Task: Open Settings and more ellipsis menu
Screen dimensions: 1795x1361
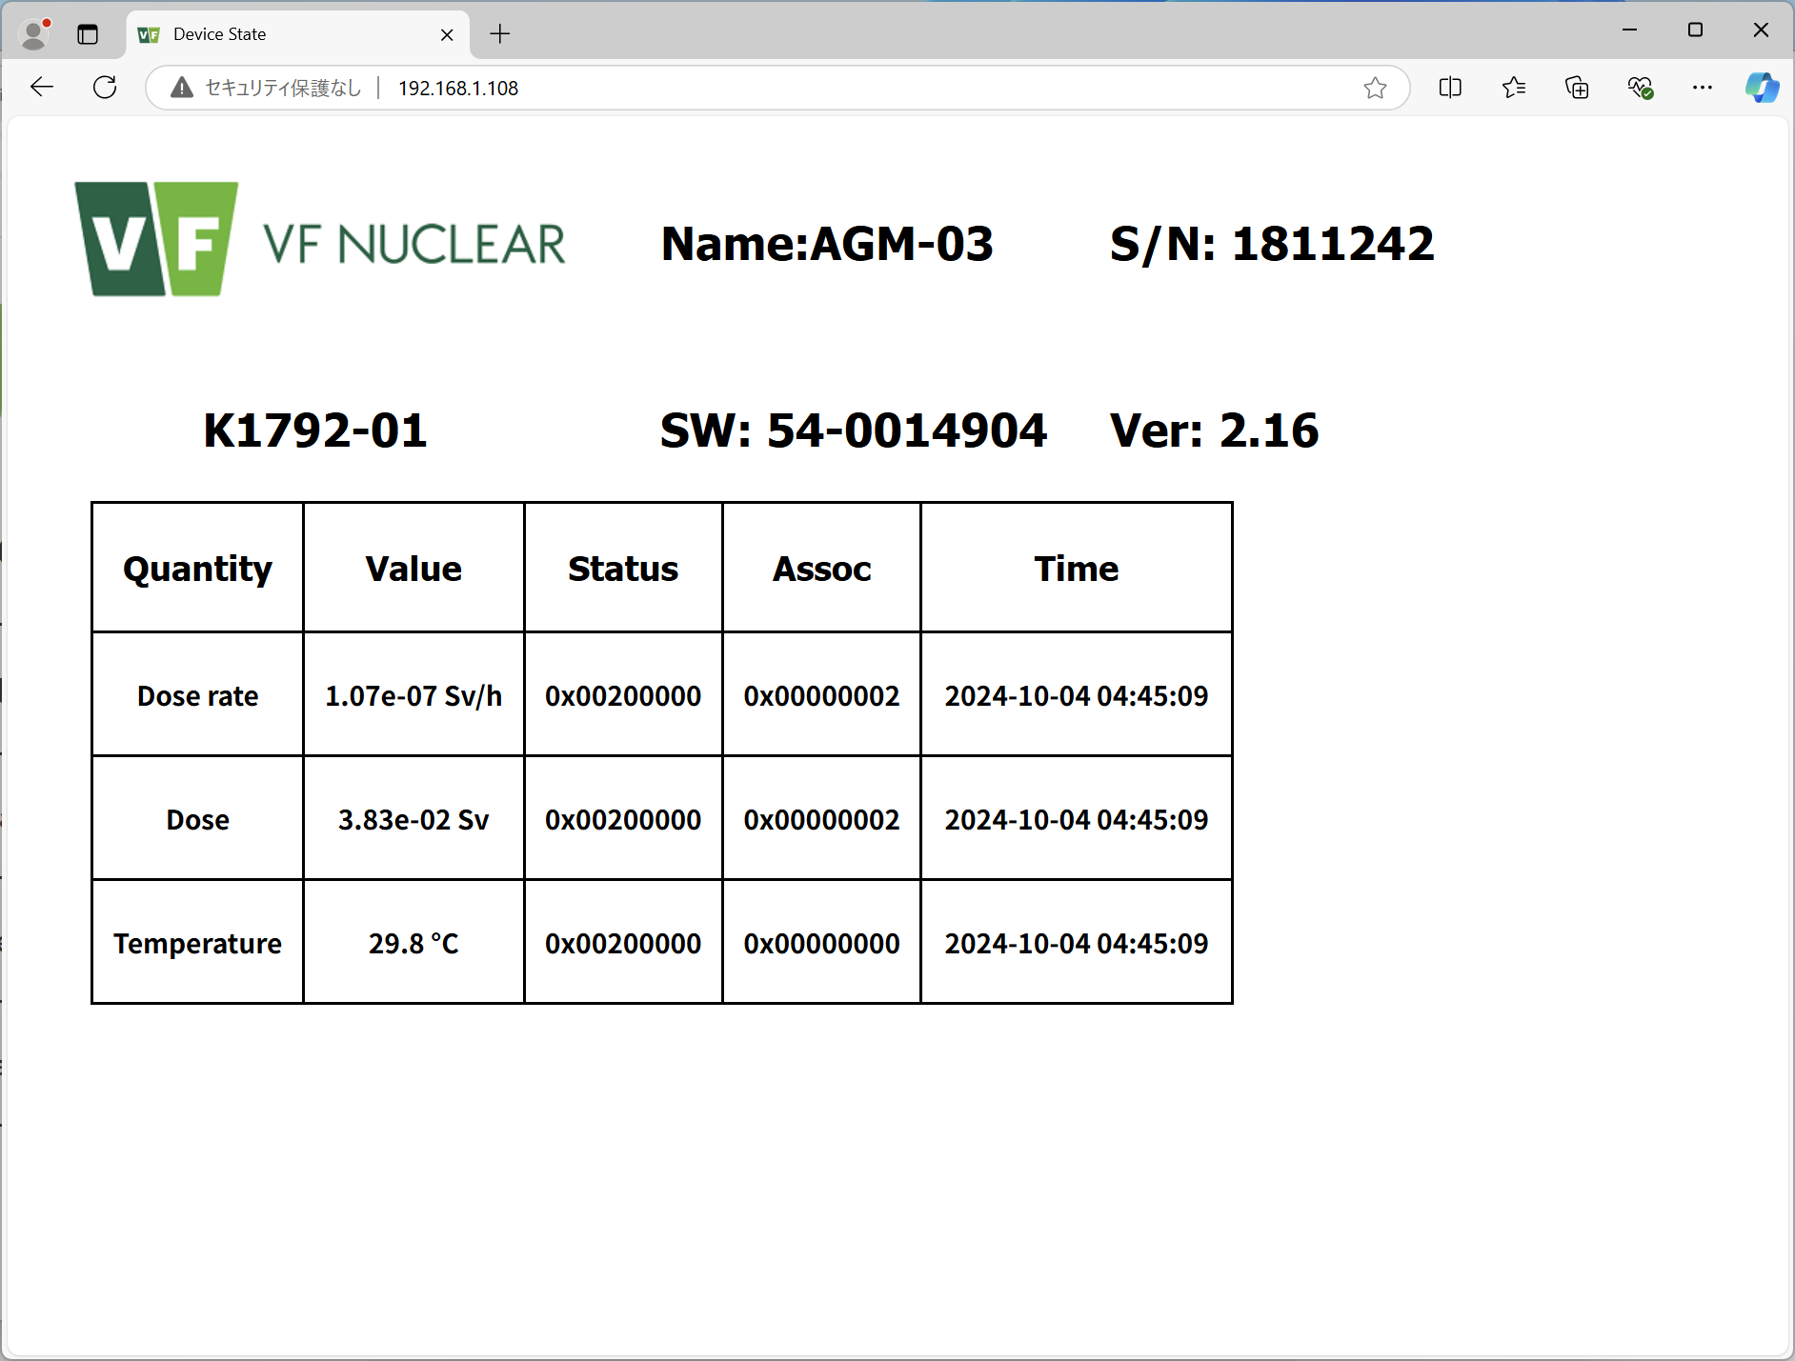Action: [1703, 88]
